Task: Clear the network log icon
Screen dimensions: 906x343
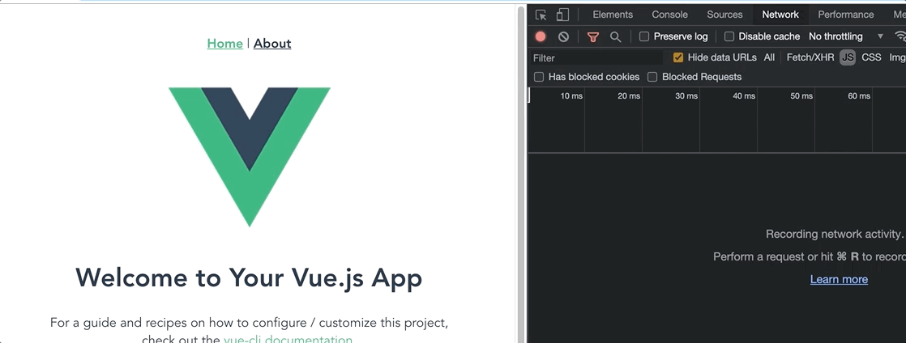Action: (563, 36)
